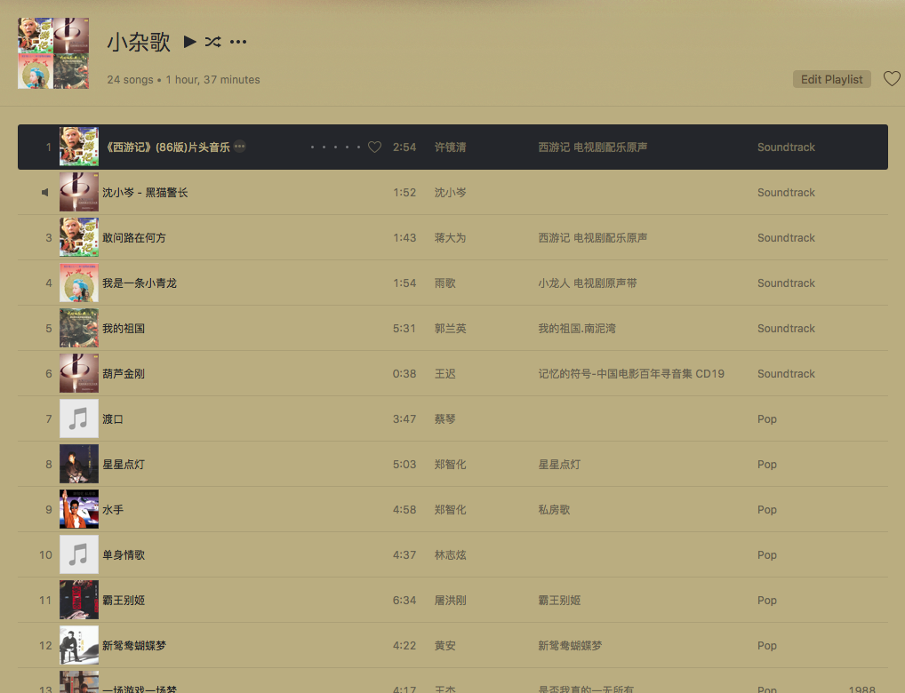This screenshot has height=693, width=905.
Task: Love the playlist with the header heart icon
Action: click(891, 79)
